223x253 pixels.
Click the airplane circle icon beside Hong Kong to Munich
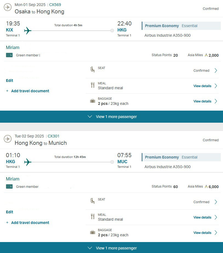coord(8,139)
